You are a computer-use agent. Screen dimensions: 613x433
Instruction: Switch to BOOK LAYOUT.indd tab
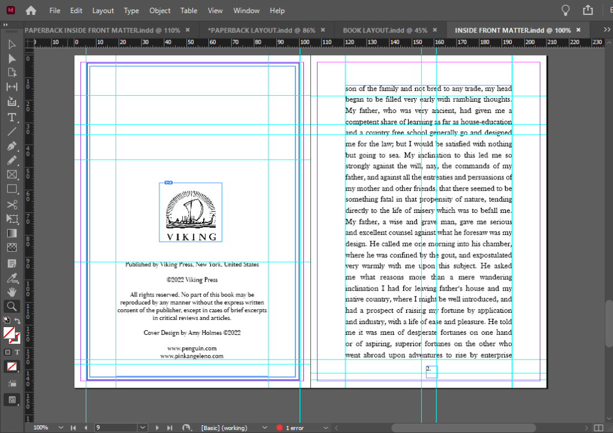click(x=385, y=30)
